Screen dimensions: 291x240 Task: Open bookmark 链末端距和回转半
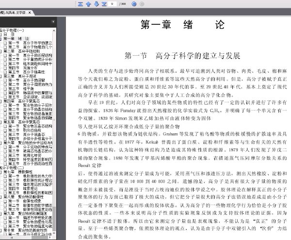coord(37,64)
